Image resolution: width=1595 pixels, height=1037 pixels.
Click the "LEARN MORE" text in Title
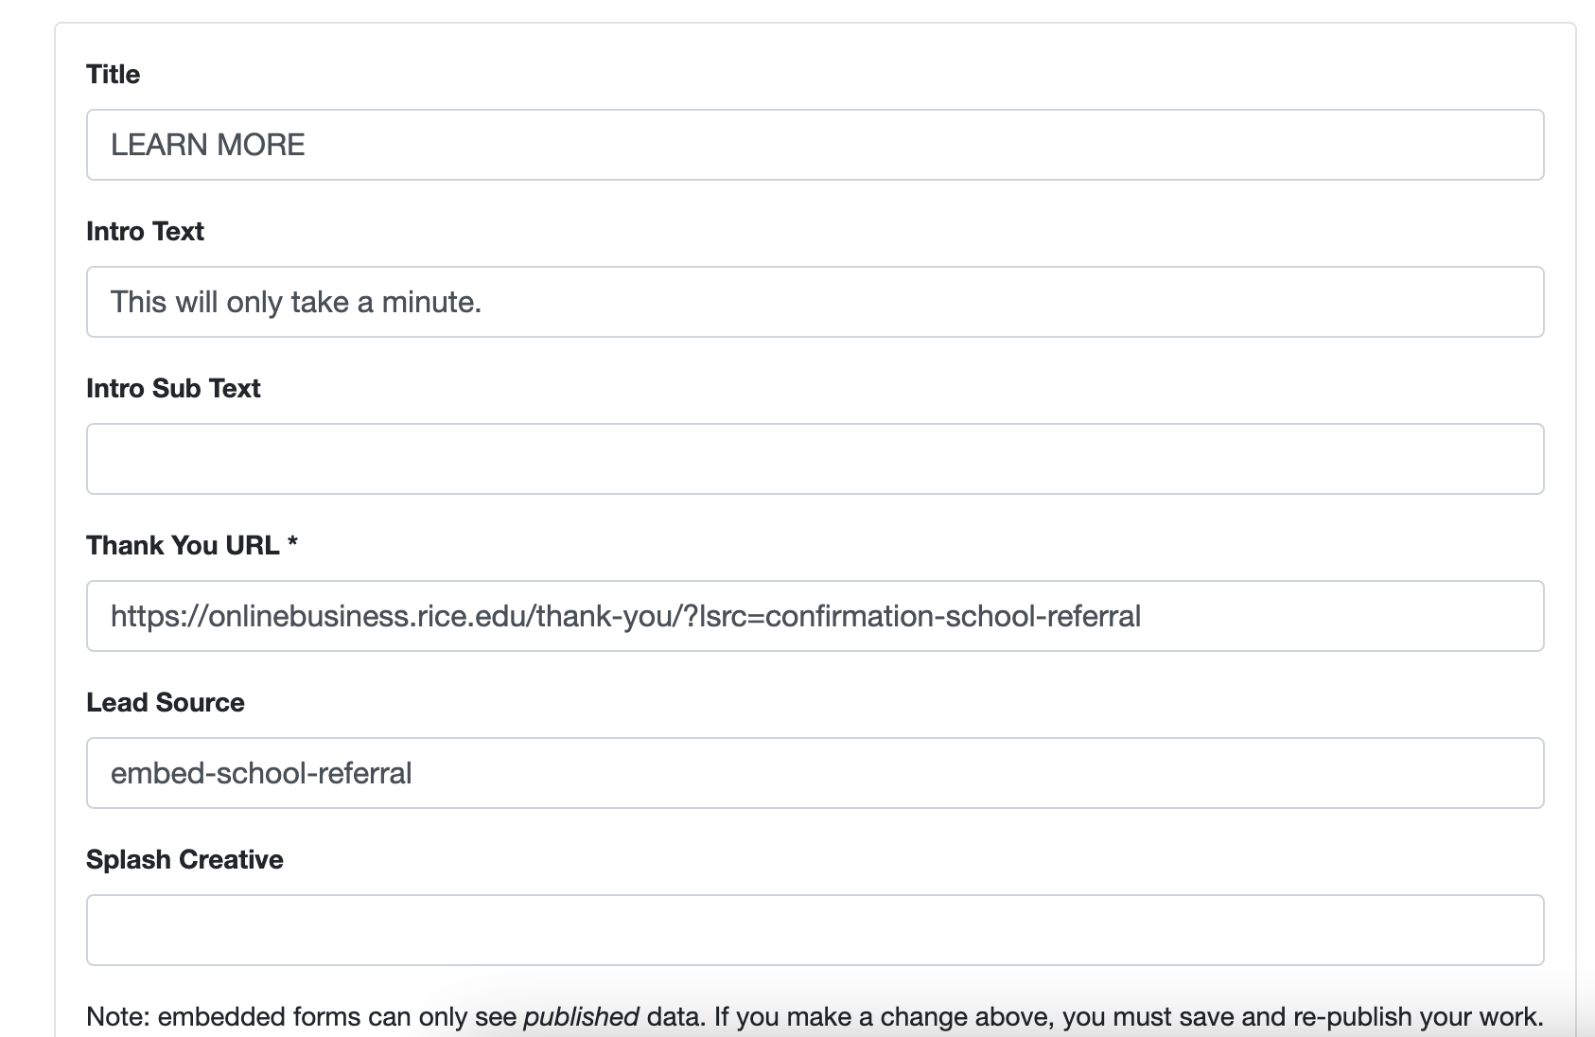pos(208,145)
